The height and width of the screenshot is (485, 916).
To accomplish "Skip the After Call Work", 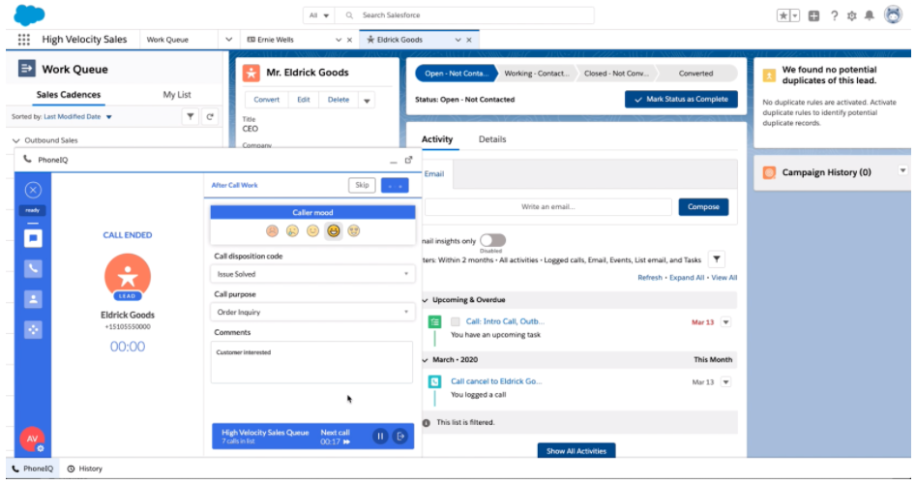I will 362,185.
